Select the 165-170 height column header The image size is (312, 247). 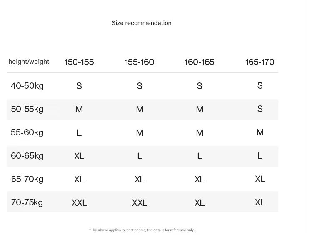pos(260,62)
